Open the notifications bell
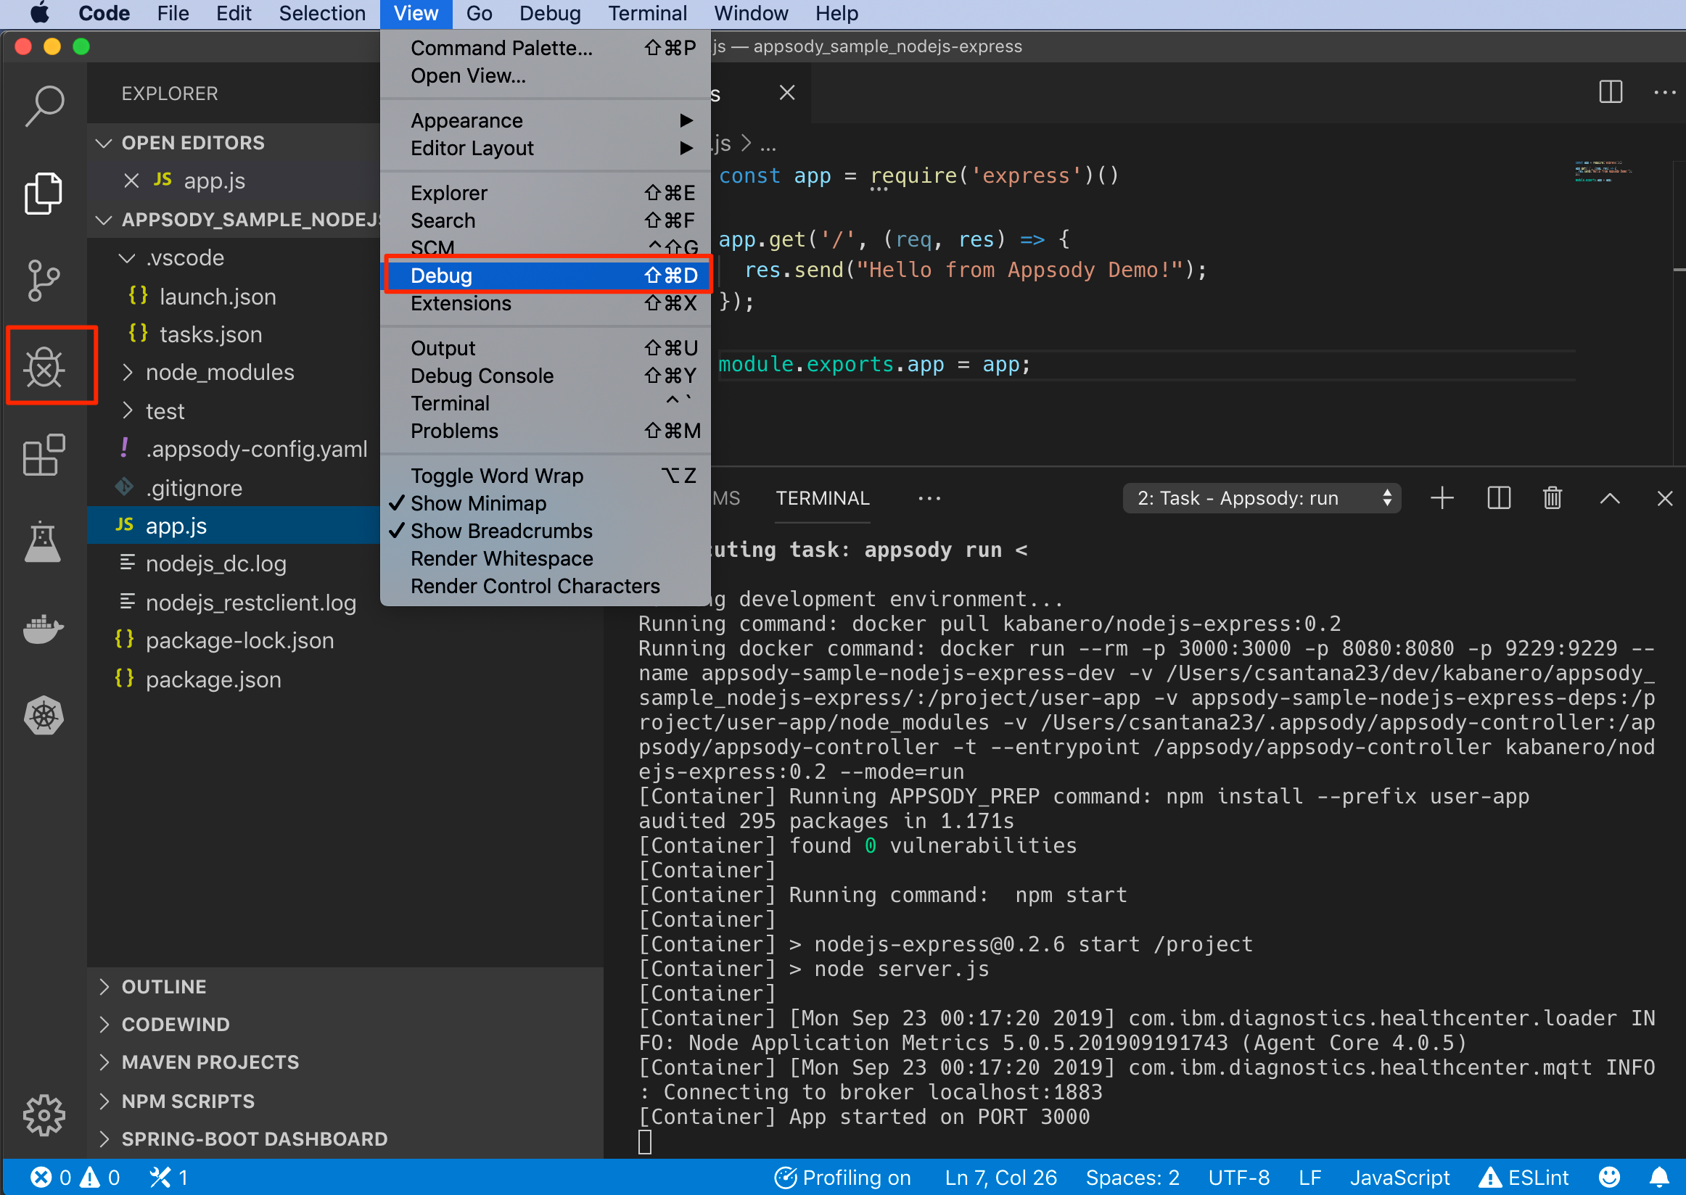 pyautogui.click(x=1658, y=1178)
